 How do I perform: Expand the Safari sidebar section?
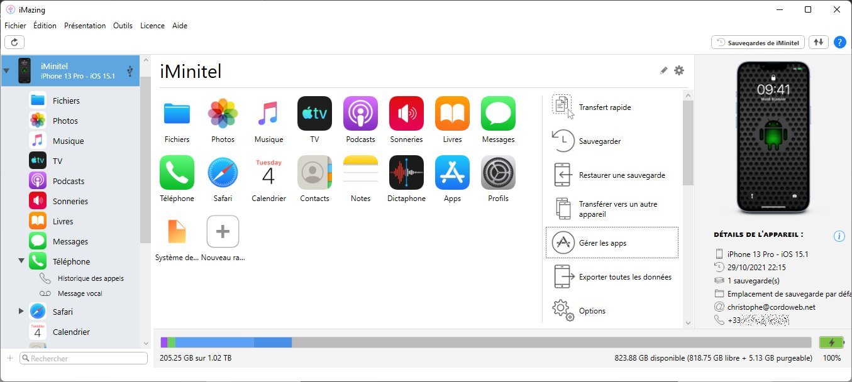pyautogui.click(x=21, y=311)
